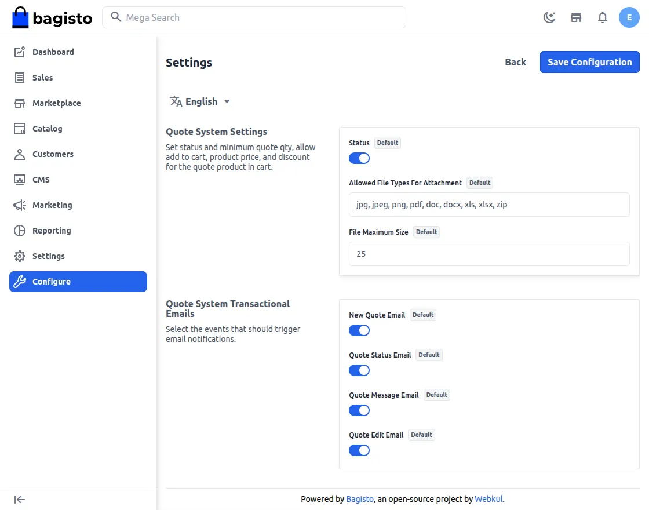The height and width of the screenshot is (510, 649).
Task: Open the storefront icon in header
Action: [x=576, y=17]
